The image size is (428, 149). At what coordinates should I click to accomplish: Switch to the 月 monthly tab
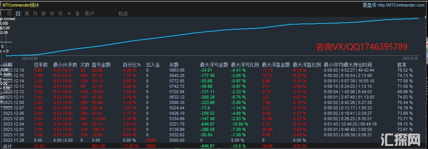[x=35, y=13]
